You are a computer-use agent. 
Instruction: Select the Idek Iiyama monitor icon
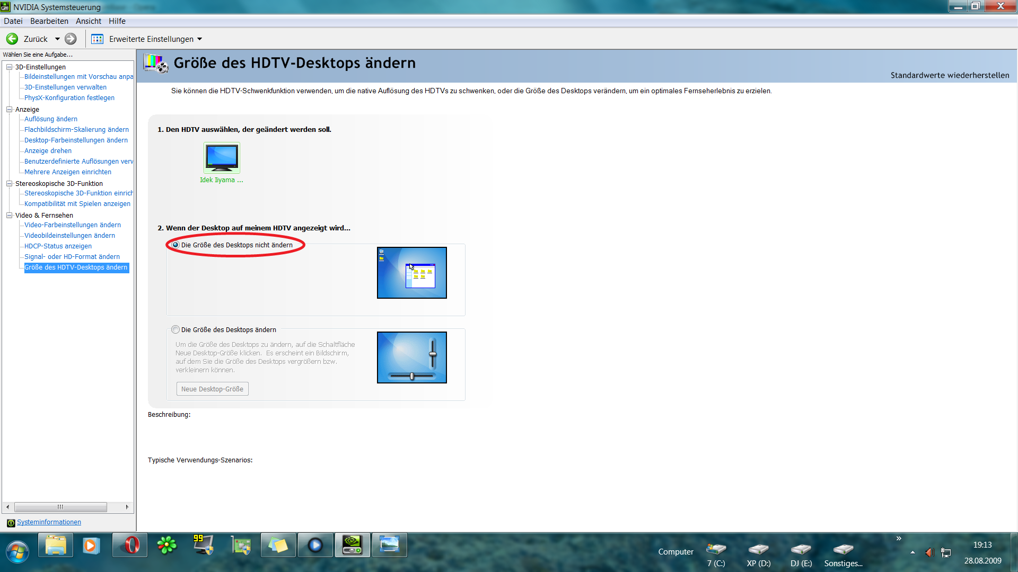[222, 157]
